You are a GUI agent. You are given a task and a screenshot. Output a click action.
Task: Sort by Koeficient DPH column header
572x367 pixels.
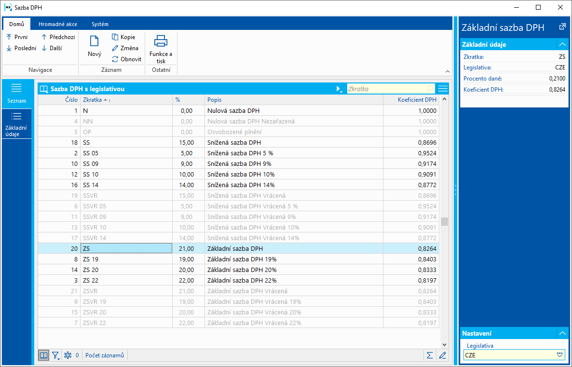pyautogui.click(x=411, y=100)
